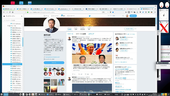Viewport: 170px width, 96px height.
Task: Open the pink folder desktop icon
Action: point(13,3)
